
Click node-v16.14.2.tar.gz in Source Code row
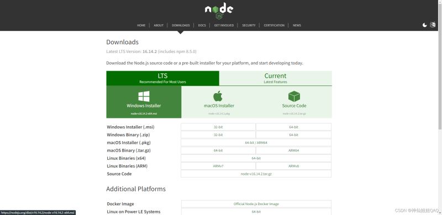tap(256, 174)
